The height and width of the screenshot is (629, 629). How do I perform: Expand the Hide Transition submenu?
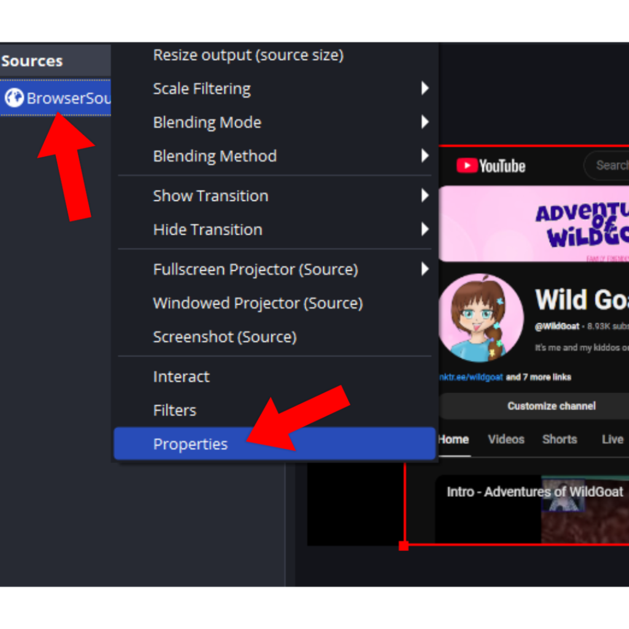point(207,229)
